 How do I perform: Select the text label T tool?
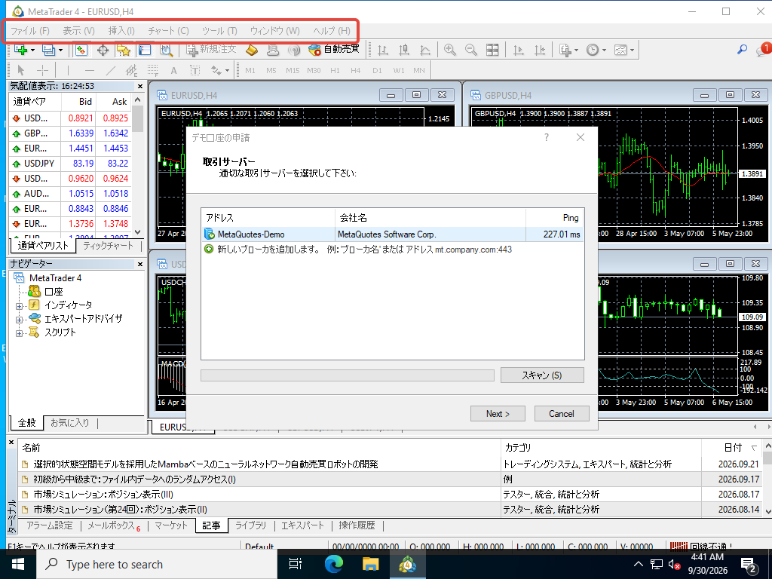[x=195, y=70]
